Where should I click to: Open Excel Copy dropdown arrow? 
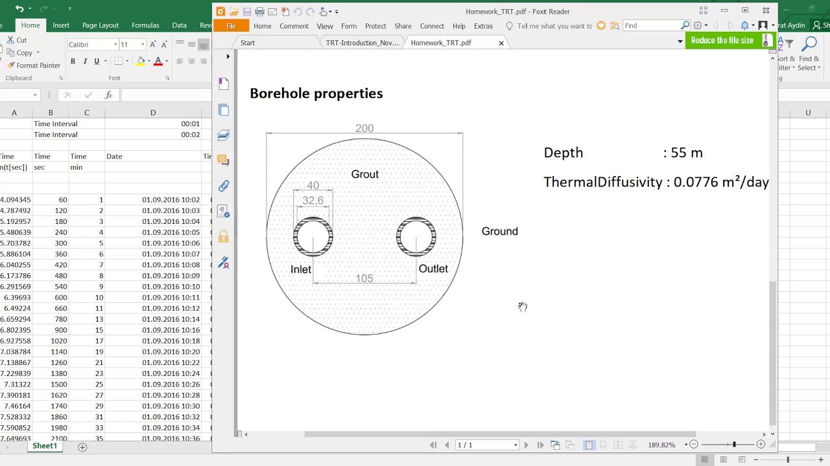coord(38,53)
